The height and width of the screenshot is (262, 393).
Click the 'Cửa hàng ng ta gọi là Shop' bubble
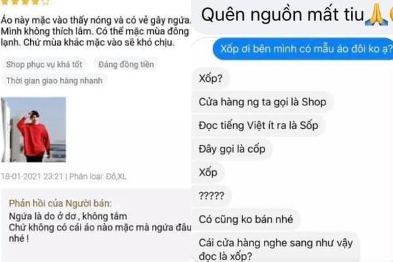point(263,102)
